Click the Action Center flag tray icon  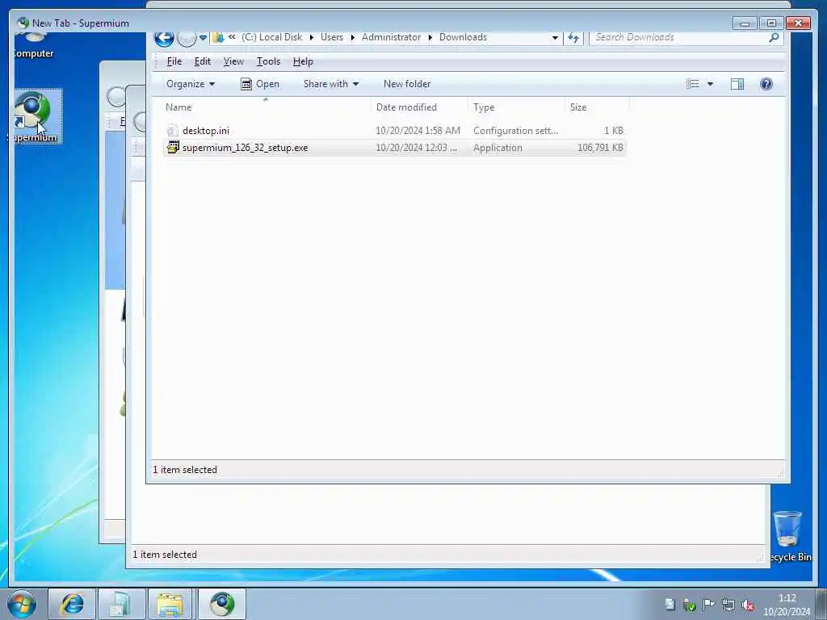pyautogui.click(x=709, y=605)
